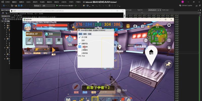Open the 排行榜 leaderboard button
The image size is (202, 101).
39,41
